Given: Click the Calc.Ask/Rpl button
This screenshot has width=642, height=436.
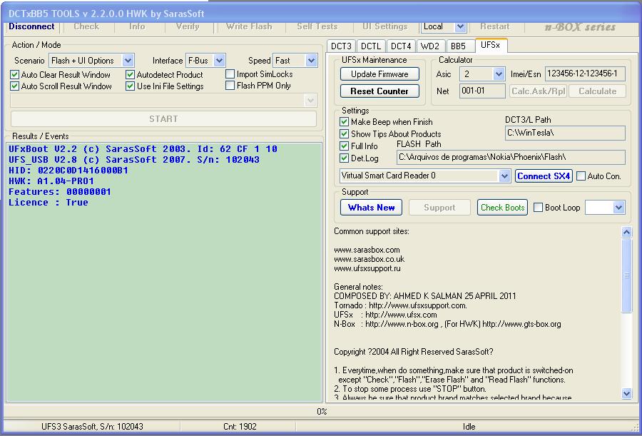Looking at the screenshot, I should 538,91.
